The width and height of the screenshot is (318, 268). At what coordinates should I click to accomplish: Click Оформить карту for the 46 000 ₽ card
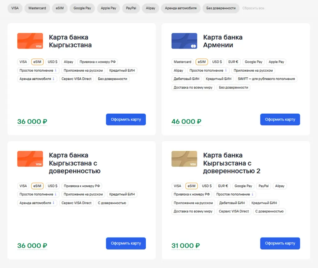click(x=280, y=120)
